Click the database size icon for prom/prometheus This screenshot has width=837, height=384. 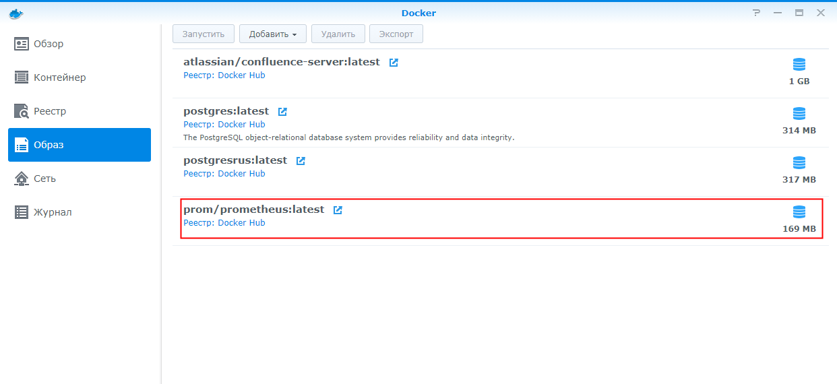[x=799, y=212]
